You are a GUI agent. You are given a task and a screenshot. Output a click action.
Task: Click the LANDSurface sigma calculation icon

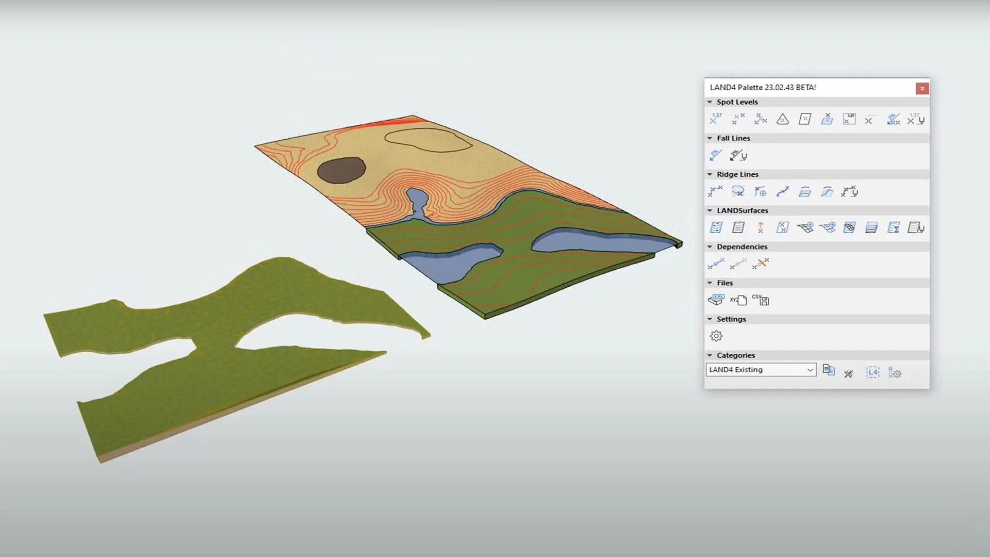pyautogui.click(x=894, y=227)
